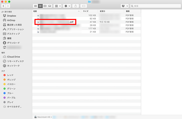Viewport: 182px width, 119px height.
Task: Open リモートディスク in the sidebar
Action: [x=13, y=61]
